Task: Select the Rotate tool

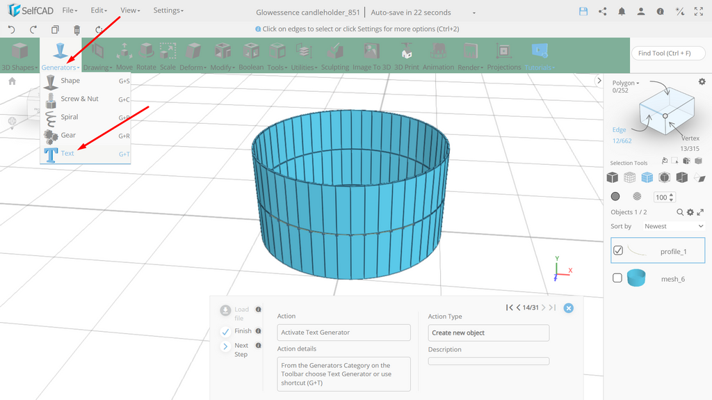Action: tap(146, 56)
